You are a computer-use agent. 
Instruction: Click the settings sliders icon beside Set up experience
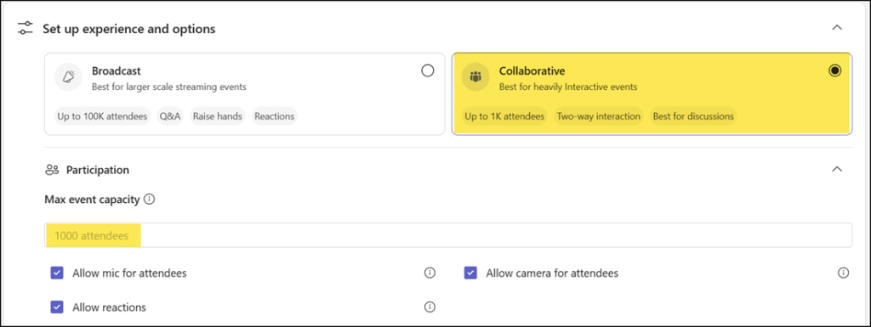click(x=26, y=28)
